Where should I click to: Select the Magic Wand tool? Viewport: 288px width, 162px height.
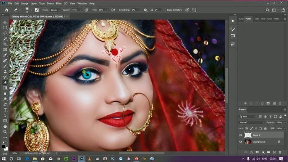tap(5, 39)
